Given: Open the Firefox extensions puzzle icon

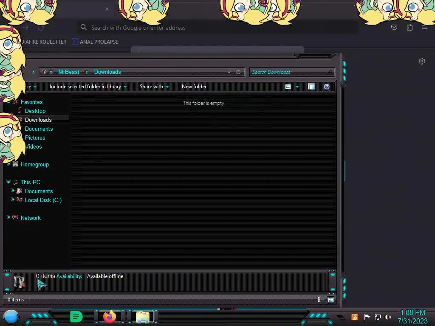Looking at the screenshot, I should [410, 27].
